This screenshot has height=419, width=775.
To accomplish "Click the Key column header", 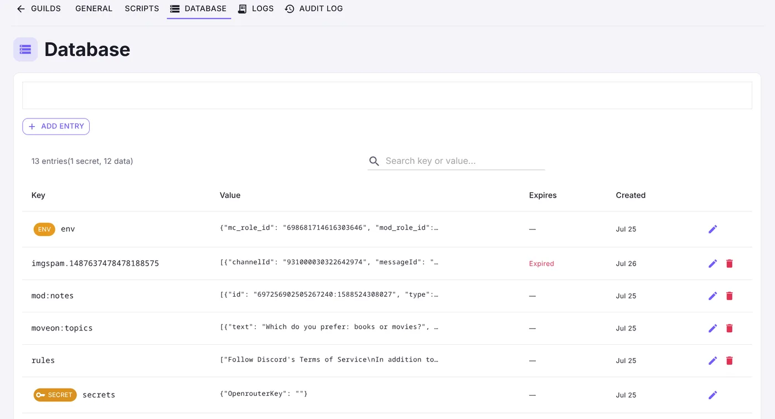I will click(38, 195).
